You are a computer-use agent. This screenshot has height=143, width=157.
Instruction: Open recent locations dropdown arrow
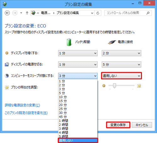[x=21, y=13]
